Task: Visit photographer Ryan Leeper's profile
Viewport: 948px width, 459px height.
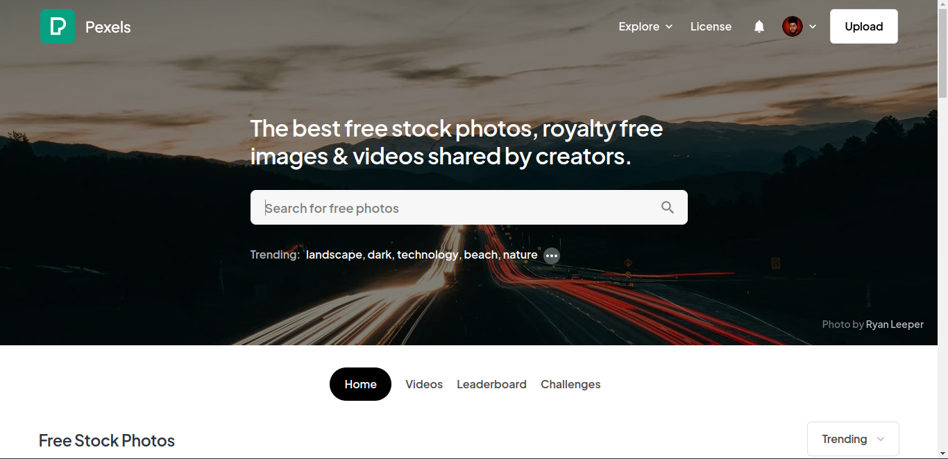Action: 895,324
